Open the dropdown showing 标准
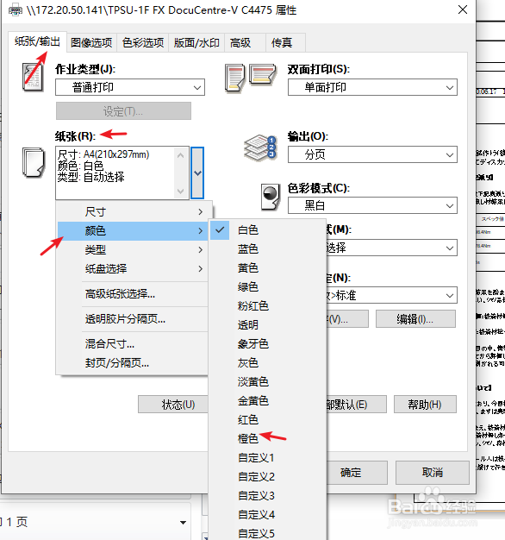Image resolution: width=505 pixels, height=540 pixels. pos(391,295)
